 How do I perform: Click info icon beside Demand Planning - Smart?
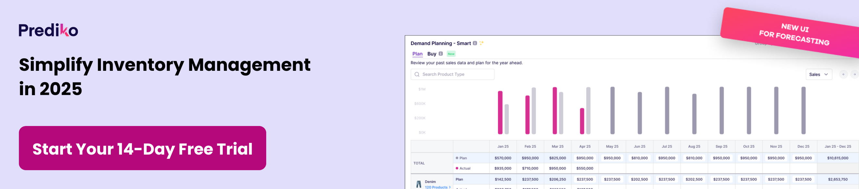tap(475, 43)
